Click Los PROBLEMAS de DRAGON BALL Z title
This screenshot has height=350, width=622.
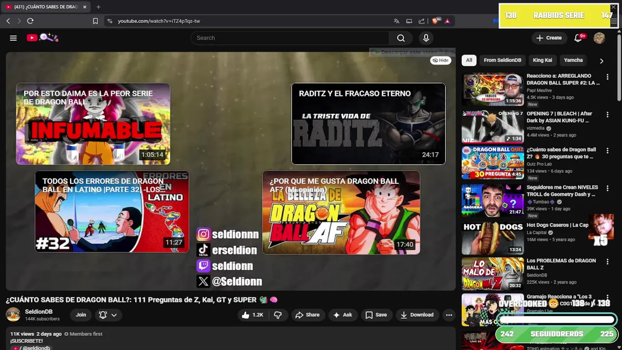[x=561, y=264]
